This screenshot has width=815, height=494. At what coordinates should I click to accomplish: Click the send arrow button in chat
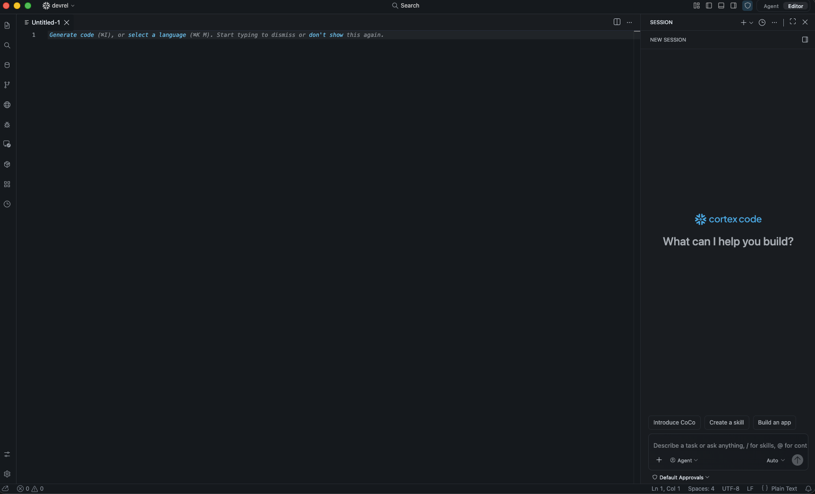(798, 460)
